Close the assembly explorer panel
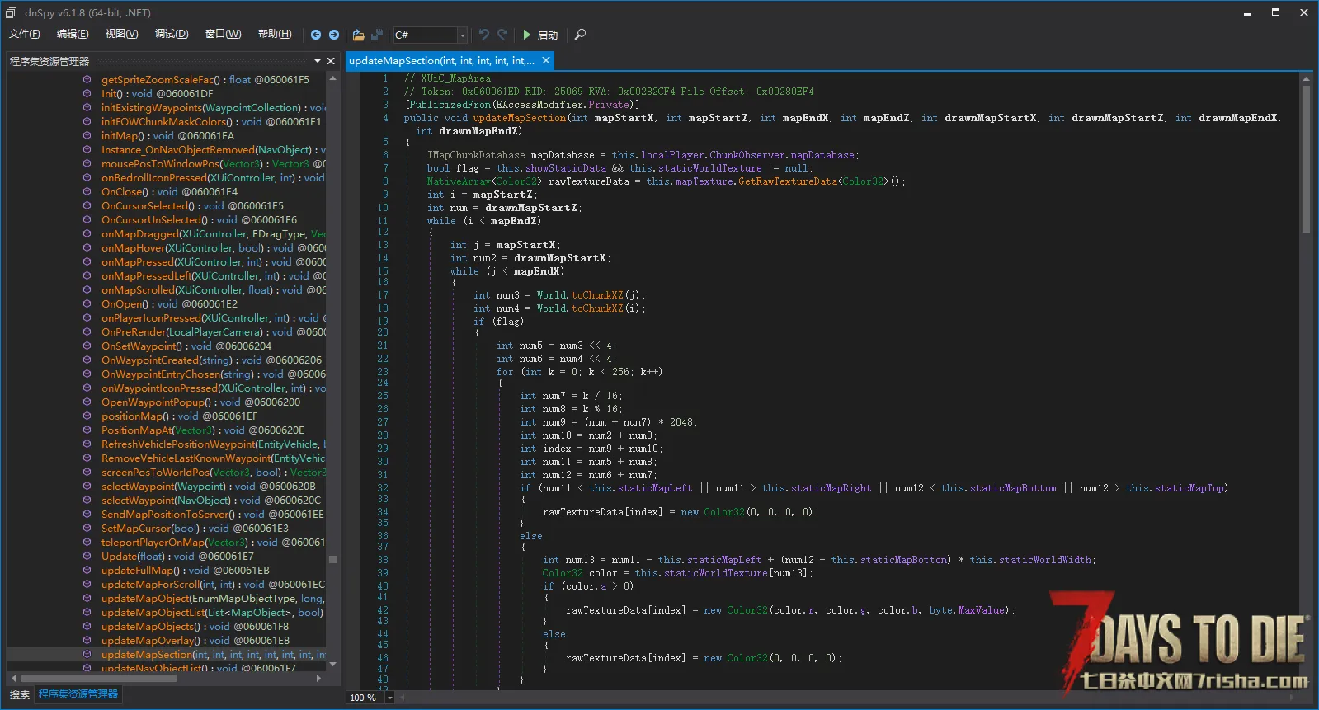Image resolution: width=1319 pixels, height=710 pixels. pos(331,61)
